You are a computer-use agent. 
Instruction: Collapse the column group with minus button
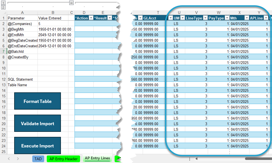(x=71, y=3)
